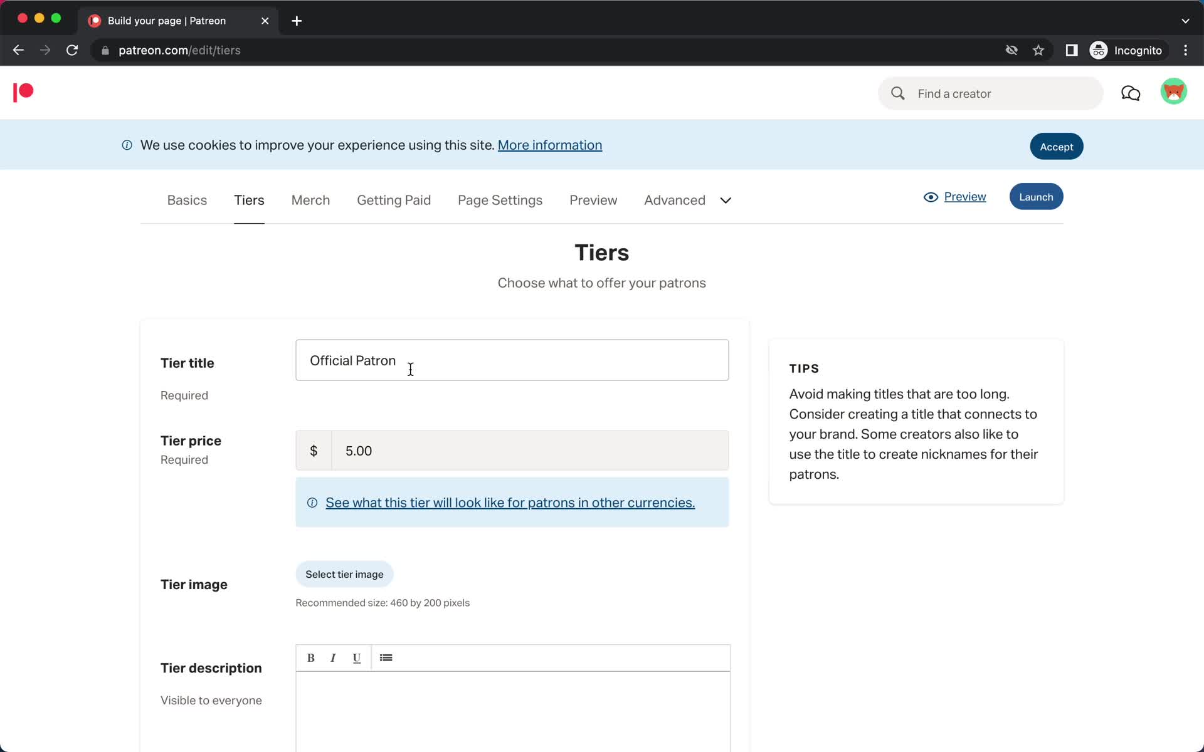Switch to the Basics tab
Viewport: 1204px width, 752px height.
coord(187,199)
